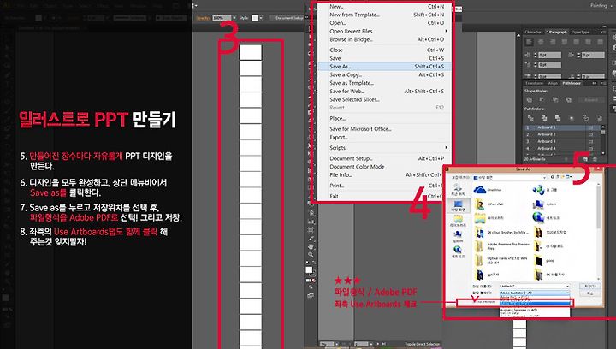Click the Align left paragraph icon
Viewport: 616px width, 349px height.
pos(530,42)
